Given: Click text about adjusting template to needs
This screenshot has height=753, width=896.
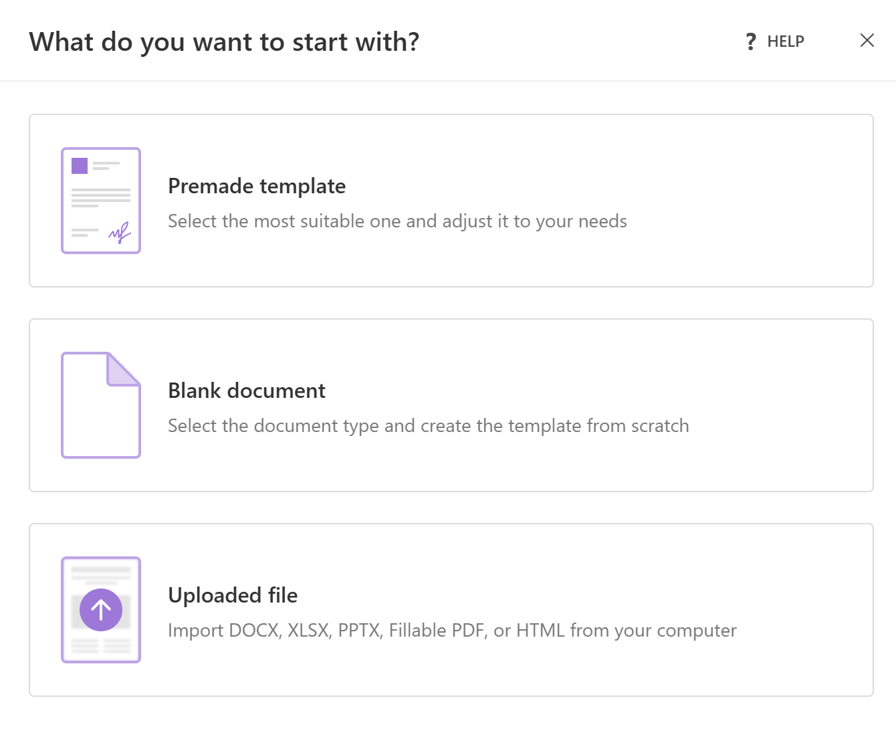Looking at the screenshot, I should [397, 221].
